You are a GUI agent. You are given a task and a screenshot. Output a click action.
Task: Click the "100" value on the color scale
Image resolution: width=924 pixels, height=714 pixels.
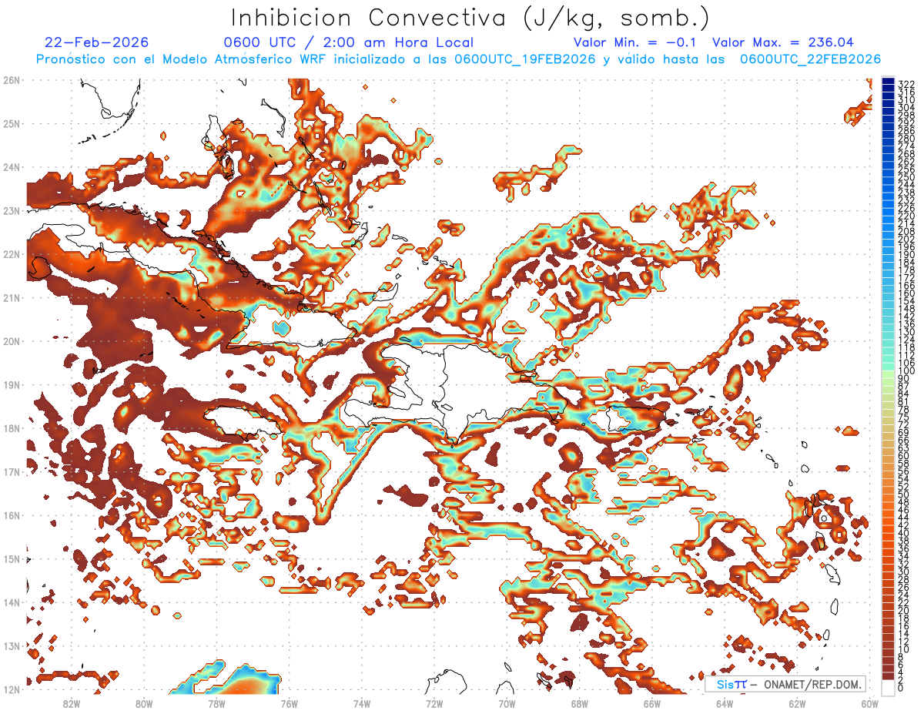[x=906, y=371]
